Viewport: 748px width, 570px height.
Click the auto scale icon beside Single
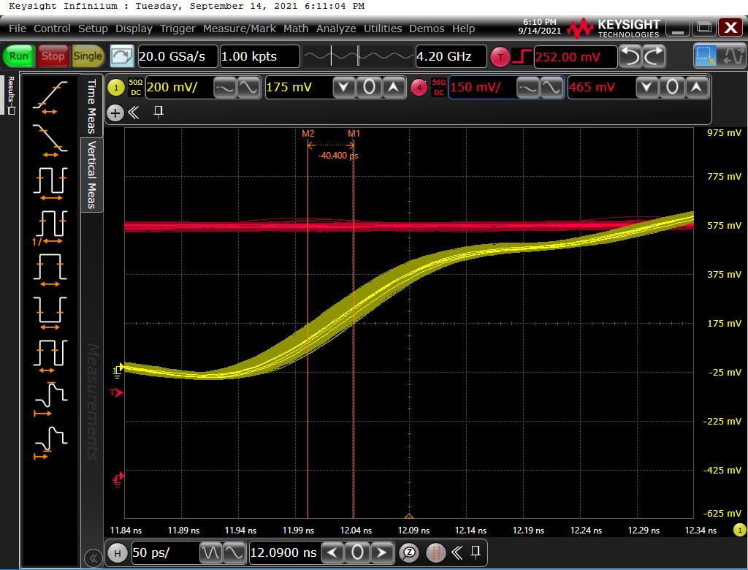[122, 56]
